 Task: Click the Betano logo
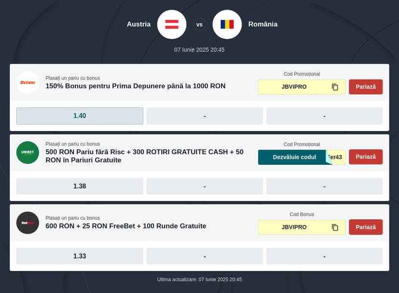coord(28,82)
